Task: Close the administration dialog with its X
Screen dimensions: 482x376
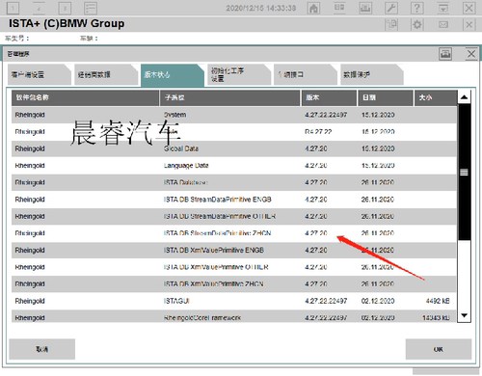Action: tap(471, 54)
